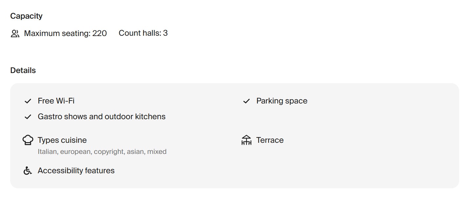Click the Count halls: 3 text
The image size is (472, 205).
click(x=143, y=33)
